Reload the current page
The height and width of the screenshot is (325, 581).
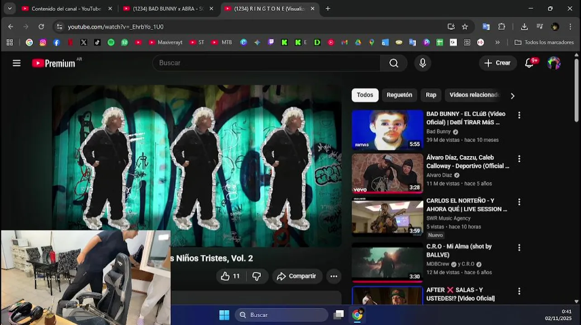[41, 27]
